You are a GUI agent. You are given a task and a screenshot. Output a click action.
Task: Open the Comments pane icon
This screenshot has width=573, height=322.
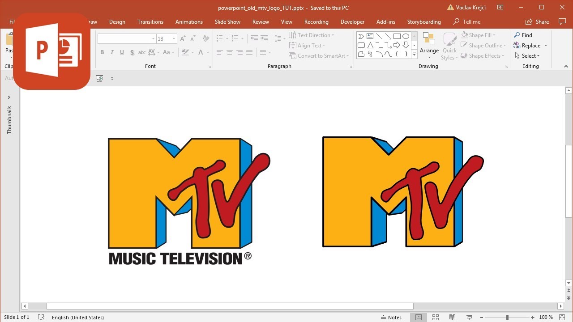click(562, 21)
